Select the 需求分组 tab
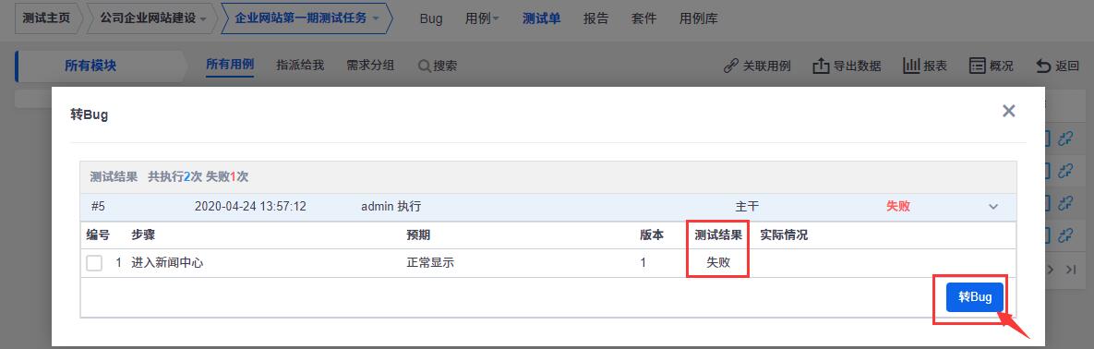 click(x=370, y=66)
